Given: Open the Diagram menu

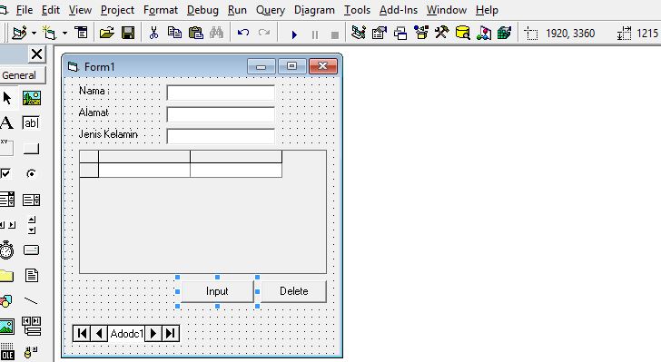Looking at the screenshot, I should tap(314, 10).
